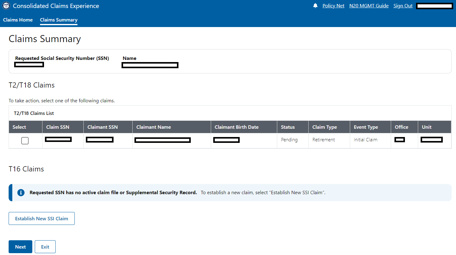Click the Pending status cell in claim row
This screenshot has height=255, width=456.
pyautogui.click(x=289, y=140)
